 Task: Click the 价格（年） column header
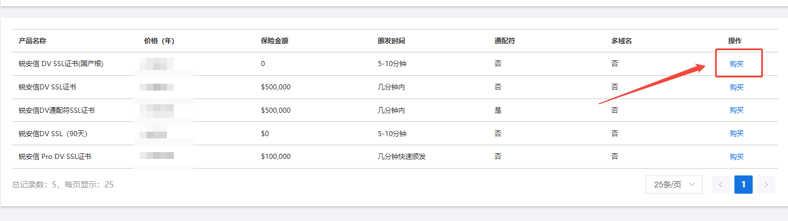pos(160,41)
